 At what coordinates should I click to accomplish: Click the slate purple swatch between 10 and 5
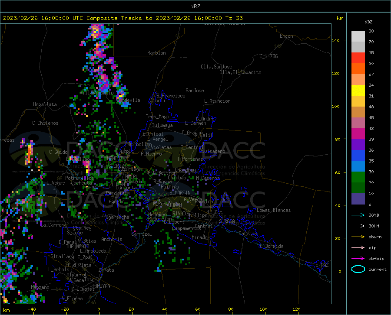[358, 199]
